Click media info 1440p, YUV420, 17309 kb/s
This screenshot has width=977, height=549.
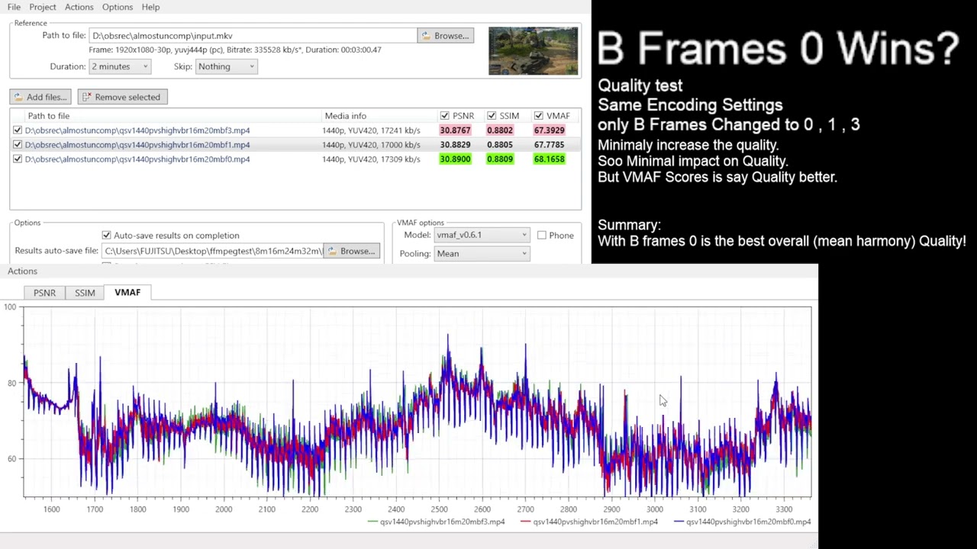(371, 159)
